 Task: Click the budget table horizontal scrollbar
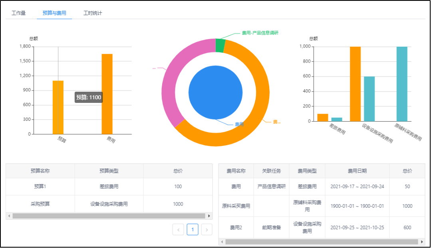[108, 216]
